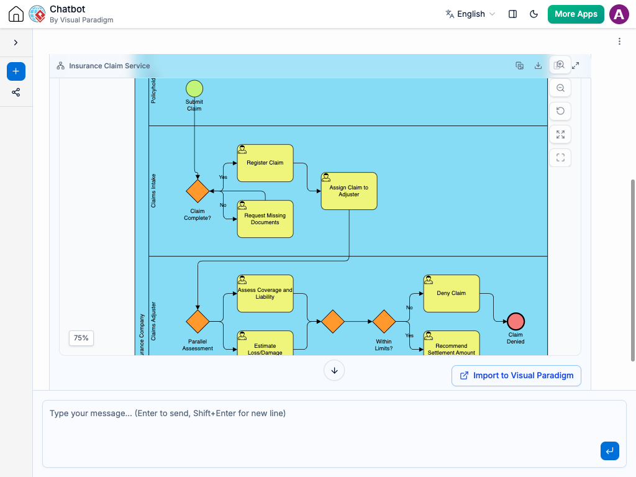Select the Estimate Loss/Damage task
The width and height of the screenshot is (636, 477).
[265, 343]
